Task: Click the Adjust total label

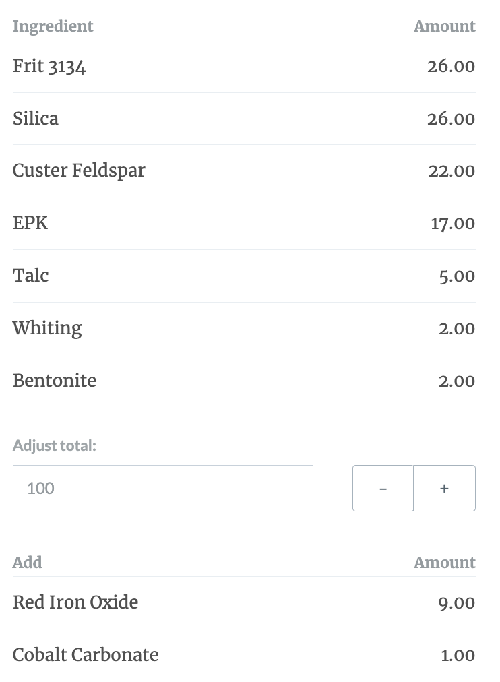Action: pos(55,446)
